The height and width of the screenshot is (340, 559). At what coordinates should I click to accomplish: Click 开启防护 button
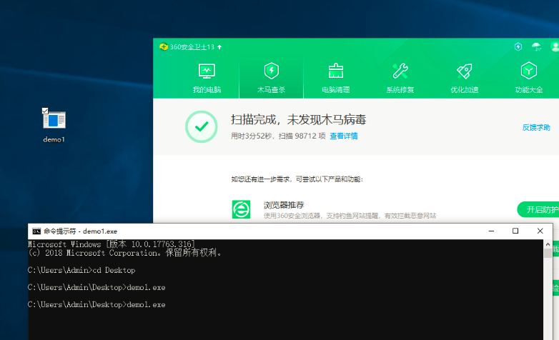point(539,209)
